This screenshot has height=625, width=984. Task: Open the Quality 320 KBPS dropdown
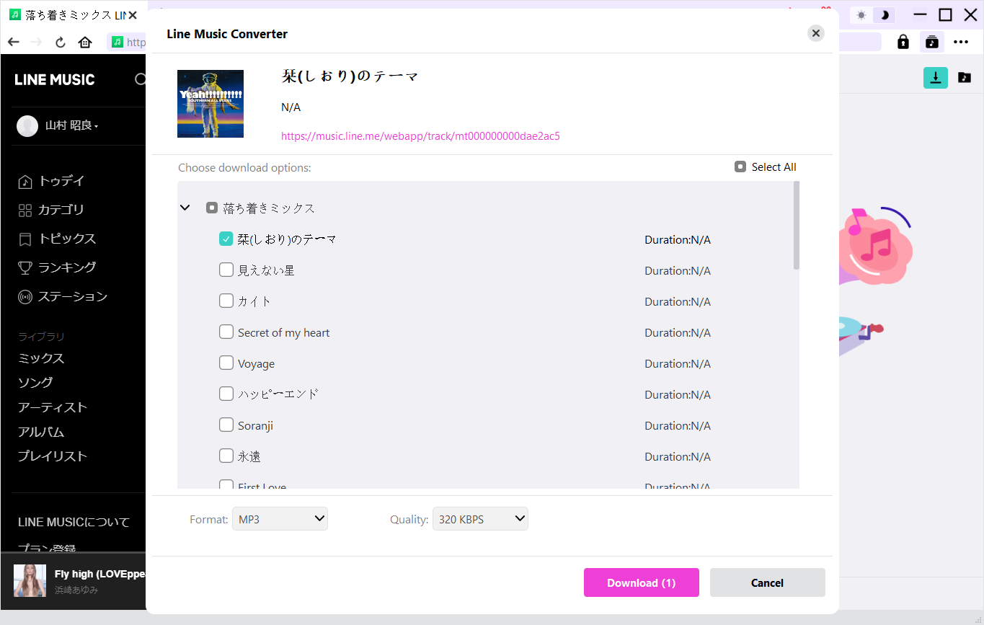coord(480,519)
